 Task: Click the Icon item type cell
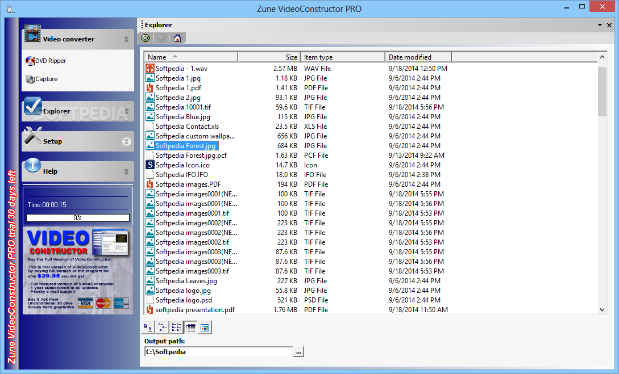click(x=310, y=165)
